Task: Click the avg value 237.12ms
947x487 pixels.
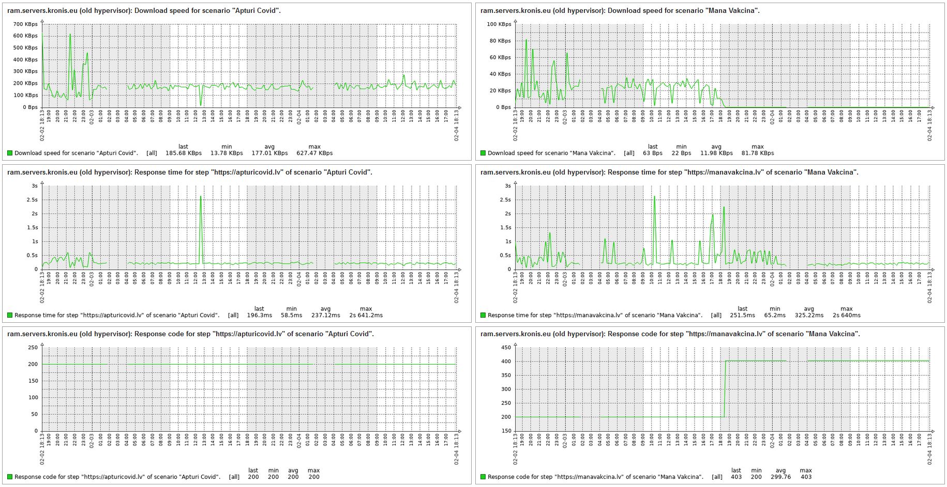Action: 326,315
